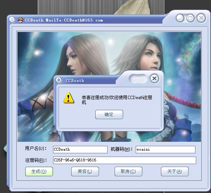This screenshot has width=211, height=193.
Task: Focus the 用户名 field containing CCDeath
Action: coord(80,150)
